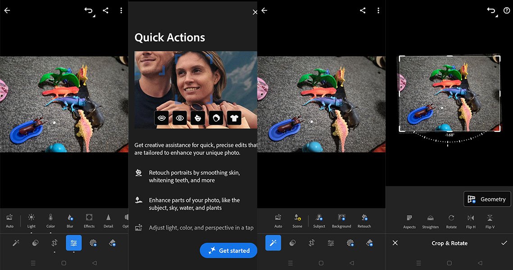
Task: Apply Auto on the Scene/Subject quick actions screen
Action: pos(278,220)
